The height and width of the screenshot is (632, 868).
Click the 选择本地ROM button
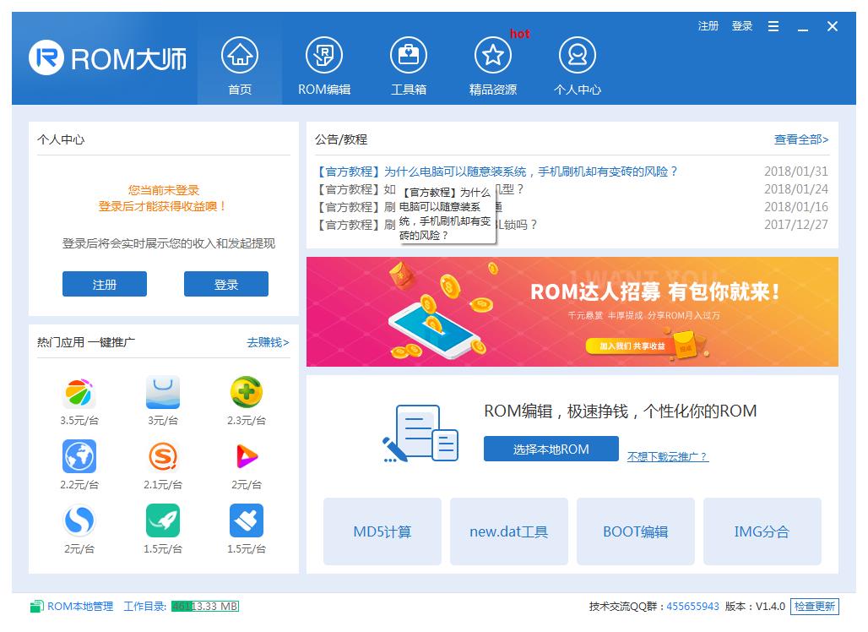[x=551, y=449]
